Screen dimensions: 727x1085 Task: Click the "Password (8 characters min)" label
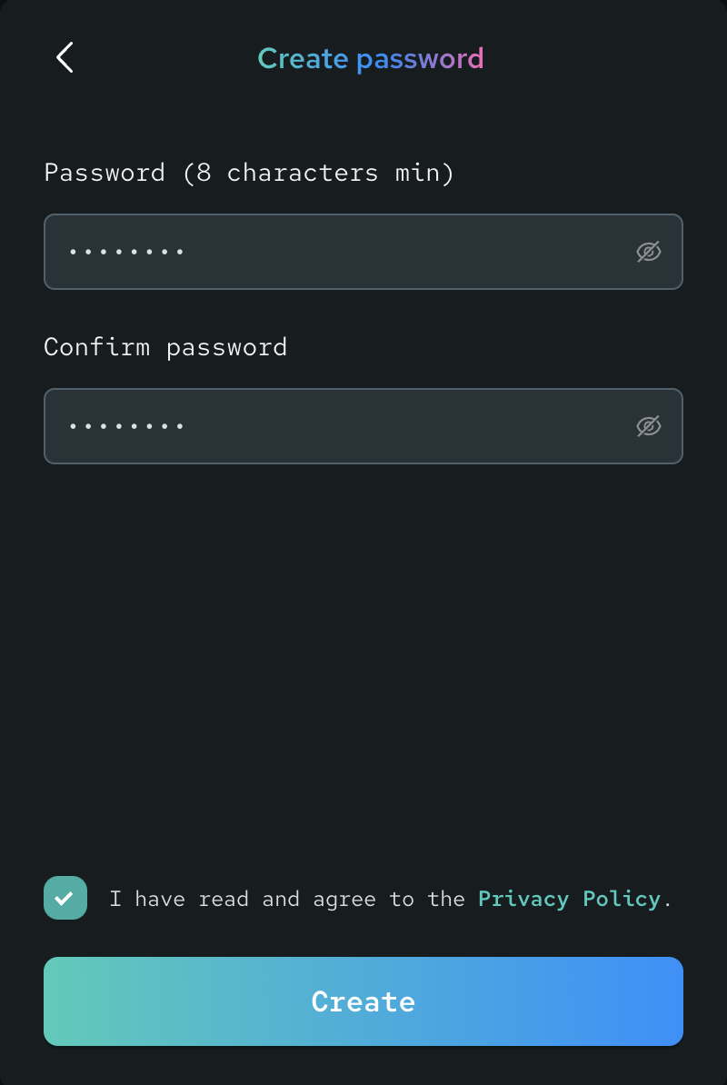click(x=248, y=173)
